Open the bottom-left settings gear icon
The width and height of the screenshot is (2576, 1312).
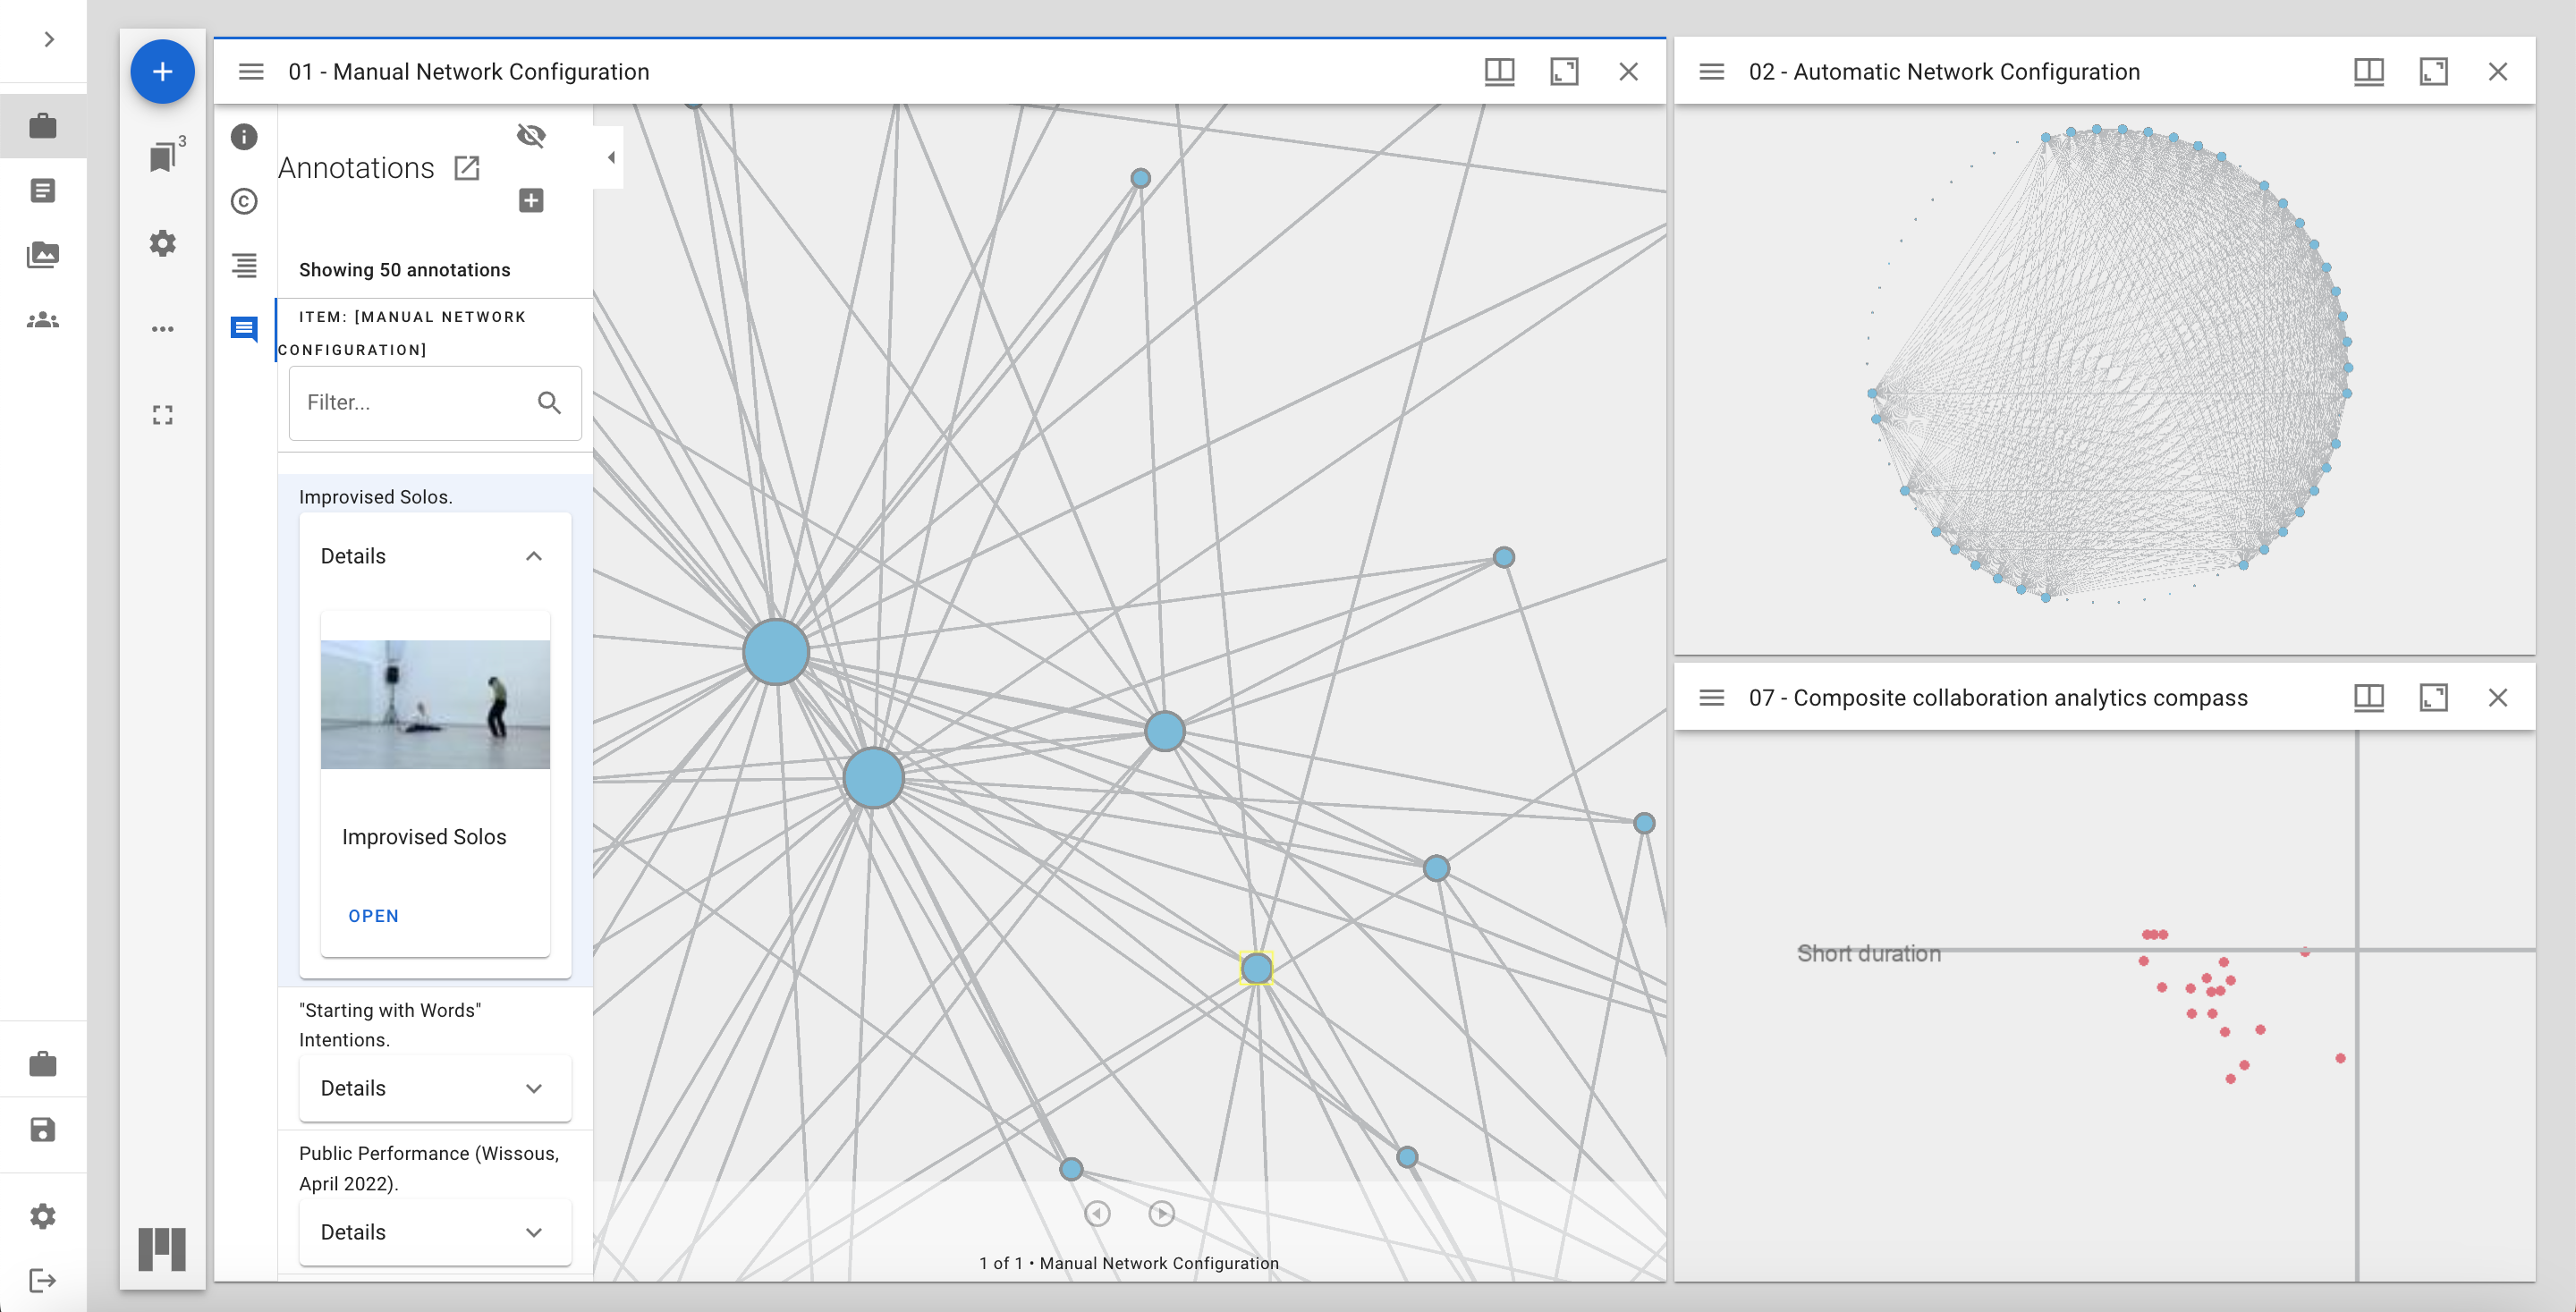tap(43, 1216)
